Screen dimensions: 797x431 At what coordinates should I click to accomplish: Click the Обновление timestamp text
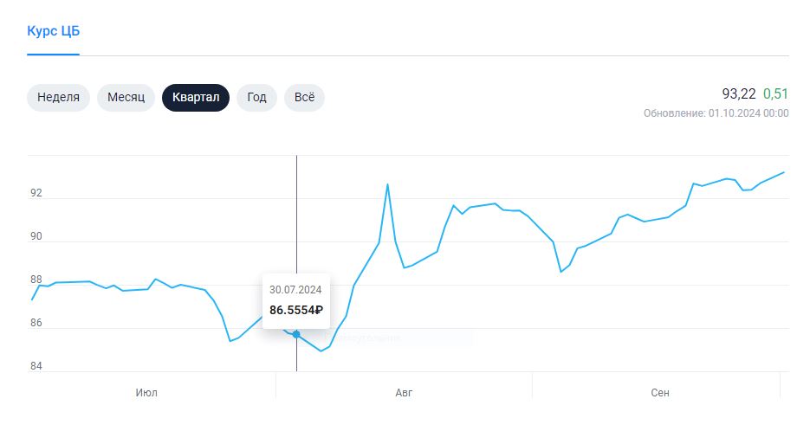(716, 113)
